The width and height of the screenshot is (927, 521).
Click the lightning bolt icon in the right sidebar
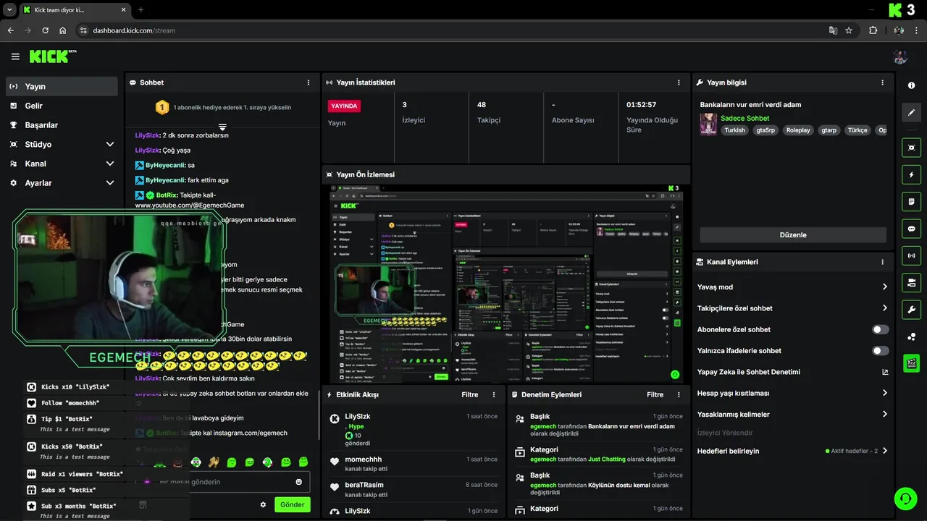point(911,174)
